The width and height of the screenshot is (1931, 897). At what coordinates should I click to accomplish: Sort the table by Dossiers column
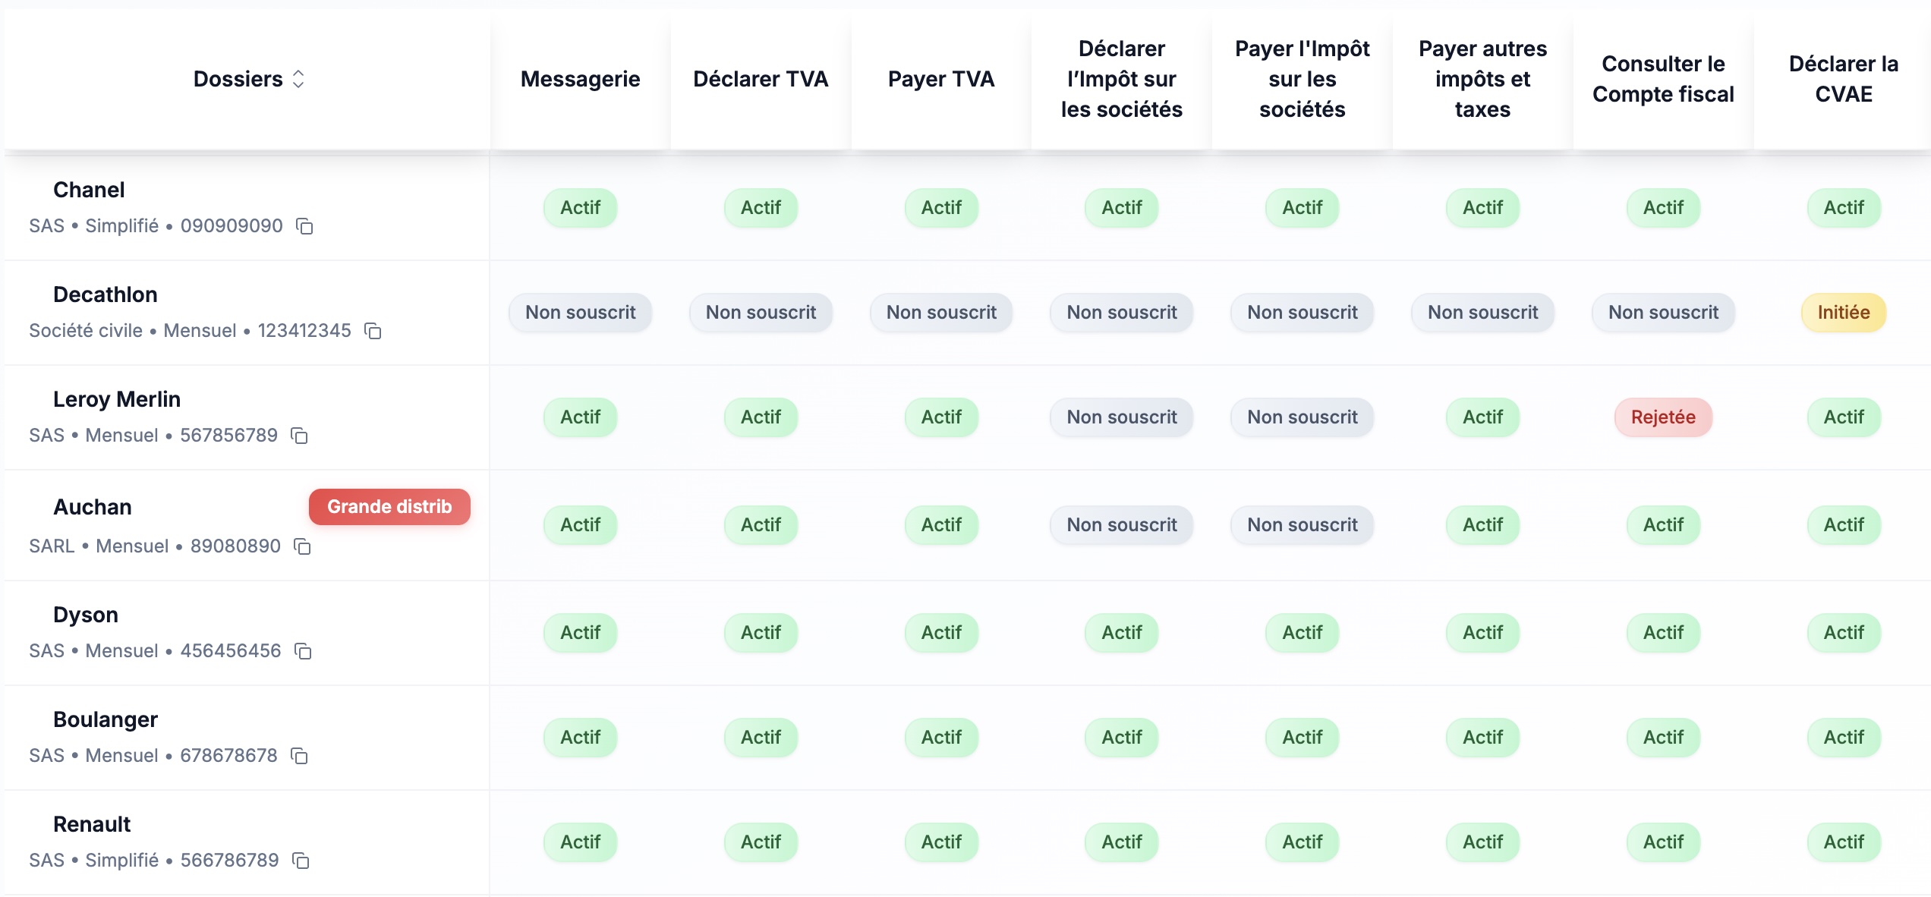coord(298,79)
